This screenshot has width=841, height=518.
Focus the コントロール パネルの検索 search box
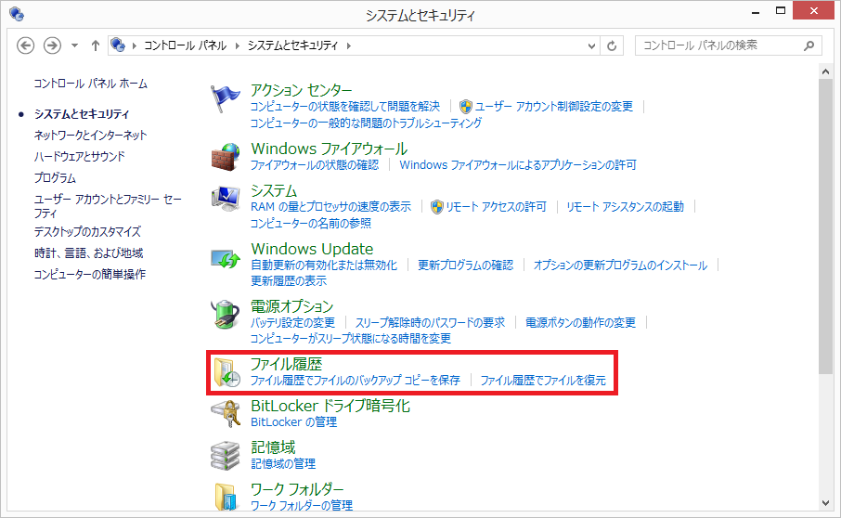729,45
